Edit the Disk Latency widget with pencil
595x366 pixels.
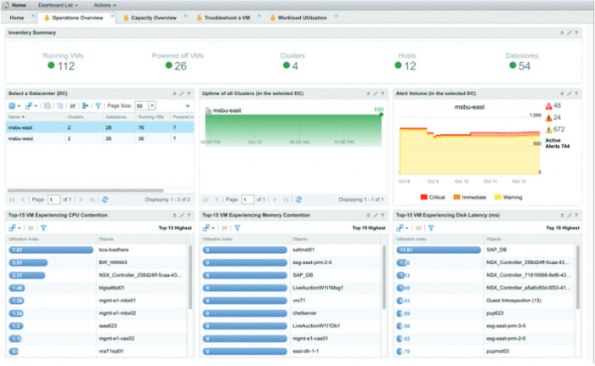coord(569,216)
